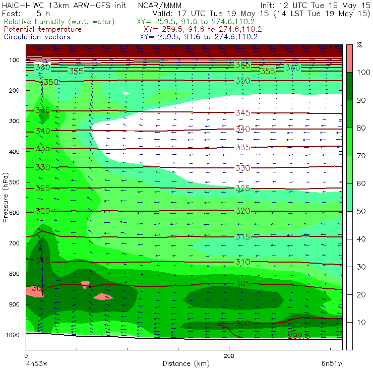Image resolution: width=373 pixels, height=373 pixels.
Task: Click the red 'L' low marker
Action: (294, 328)
